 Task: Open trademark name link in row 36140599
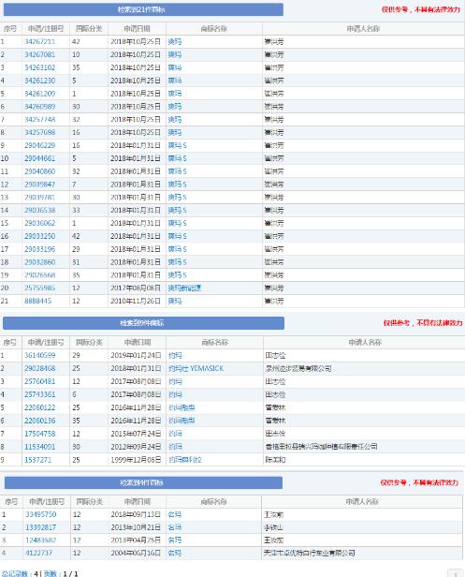click(175, 356)
